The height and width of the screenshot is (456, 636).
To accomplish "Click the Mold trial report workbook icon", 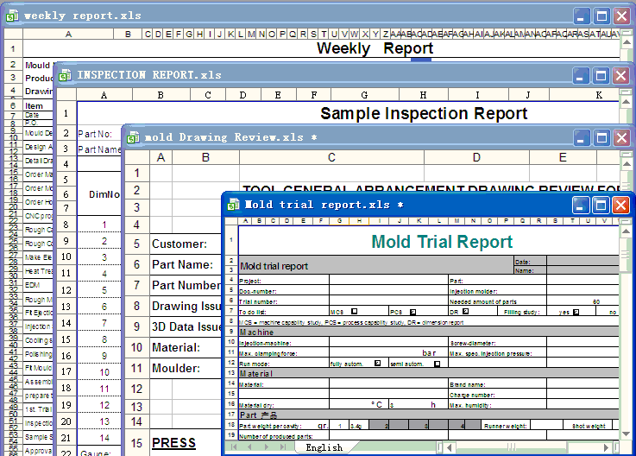I will (232, 205).
